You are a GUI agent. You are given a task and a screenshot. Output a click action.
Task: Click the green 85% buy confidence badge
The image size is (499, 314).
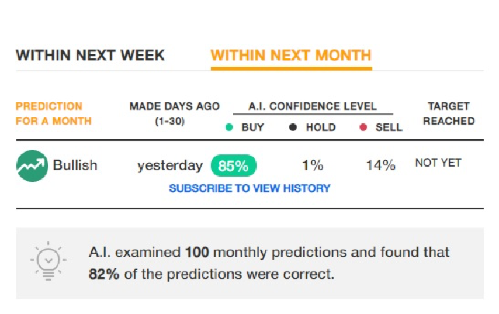tap(233, 165)
